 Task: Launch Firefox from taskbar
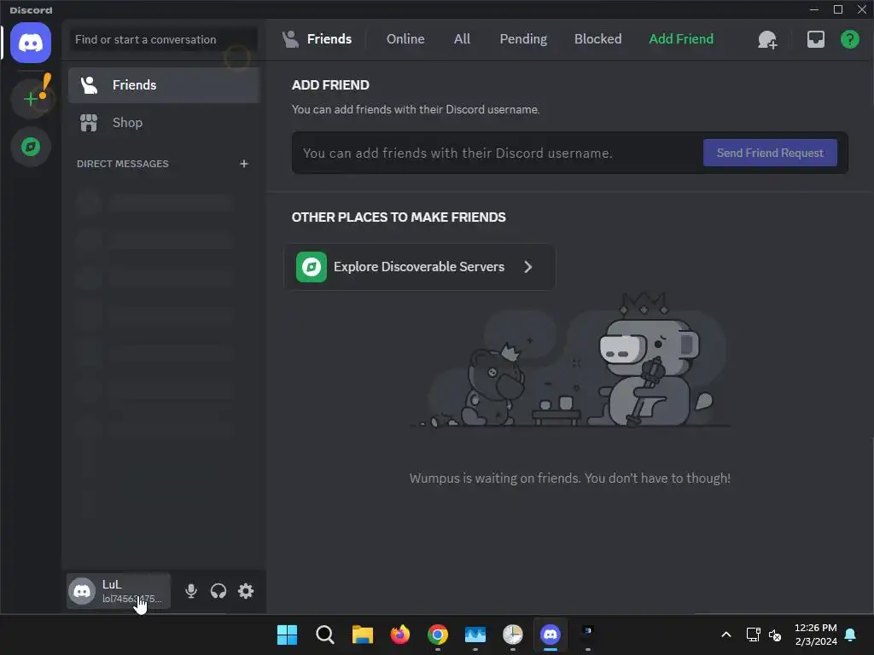[x=399, y=635]
